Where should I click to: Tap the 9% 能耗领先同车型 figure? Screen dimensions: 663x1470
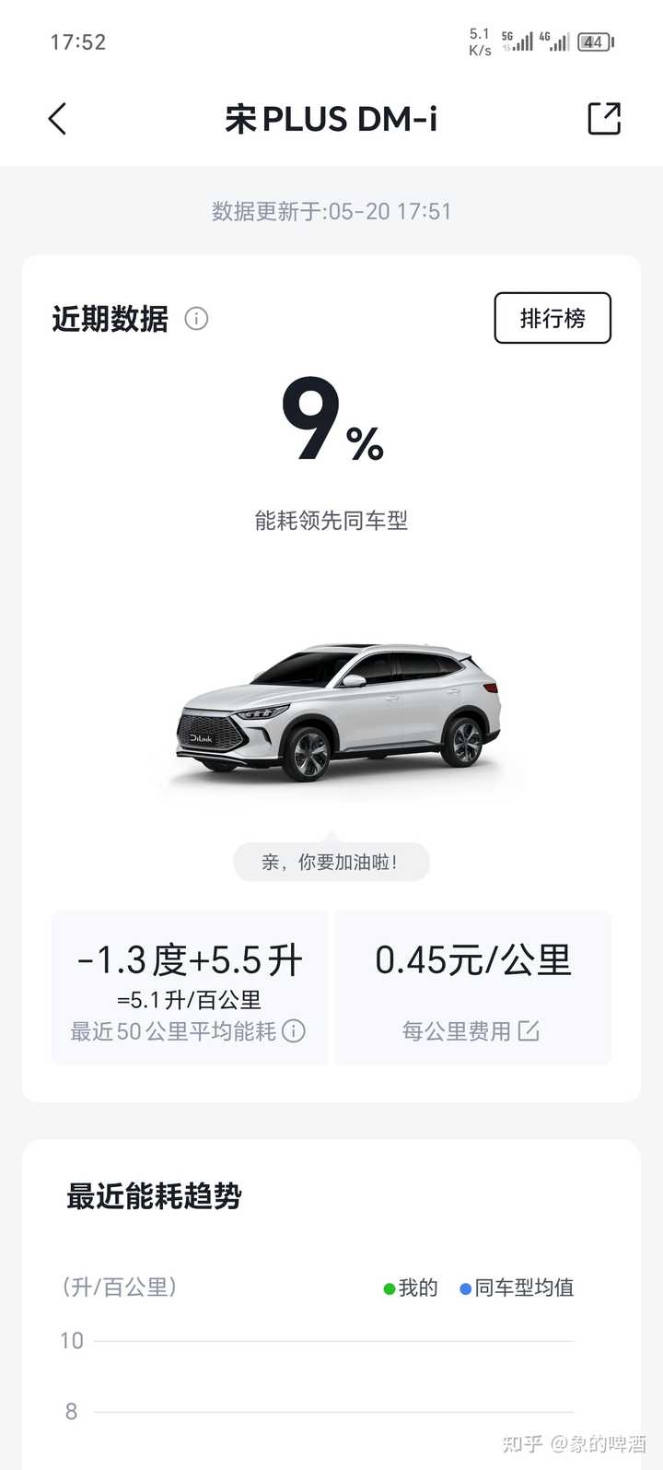(331, 452)
